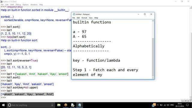Click the '[1, 2, 5, 10, 11, 12, 20]' output

[x=16, y=34]
